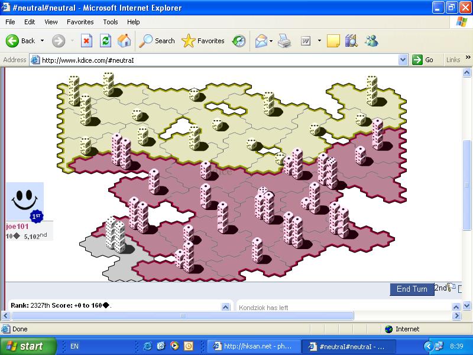Open the History toolbar icon

(239, 41)
